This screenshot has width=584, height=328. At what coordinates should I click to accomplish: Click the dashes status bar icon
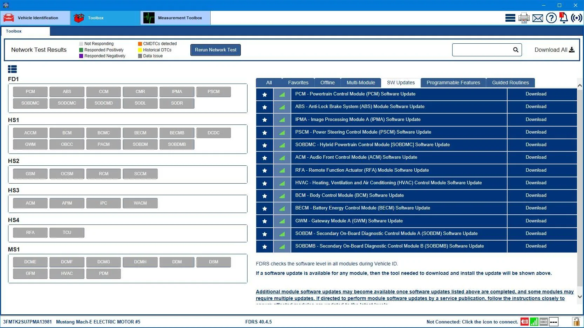[554, 322]
